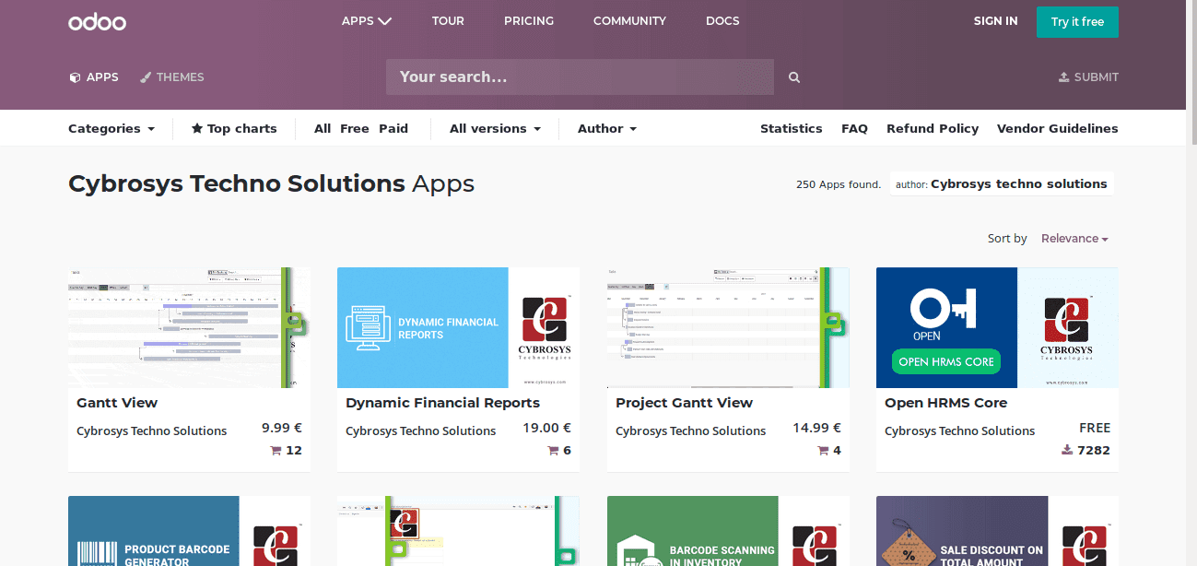The image size is (1197, 566).
Task: Open the Barcode Scanning in Inventory thumbnail
Action: pos(728,531)
